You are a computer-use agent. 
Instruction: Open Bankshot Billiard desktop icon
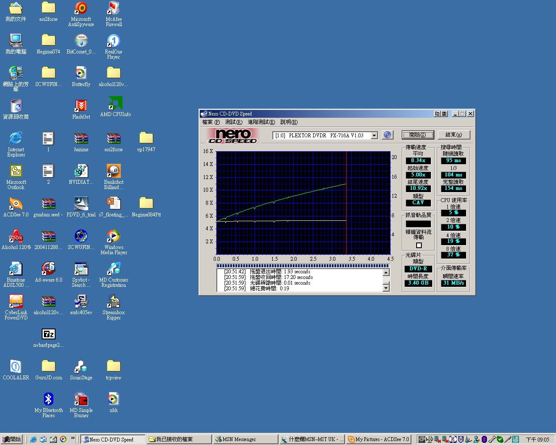pyautogui.click(x=113, y=177)
